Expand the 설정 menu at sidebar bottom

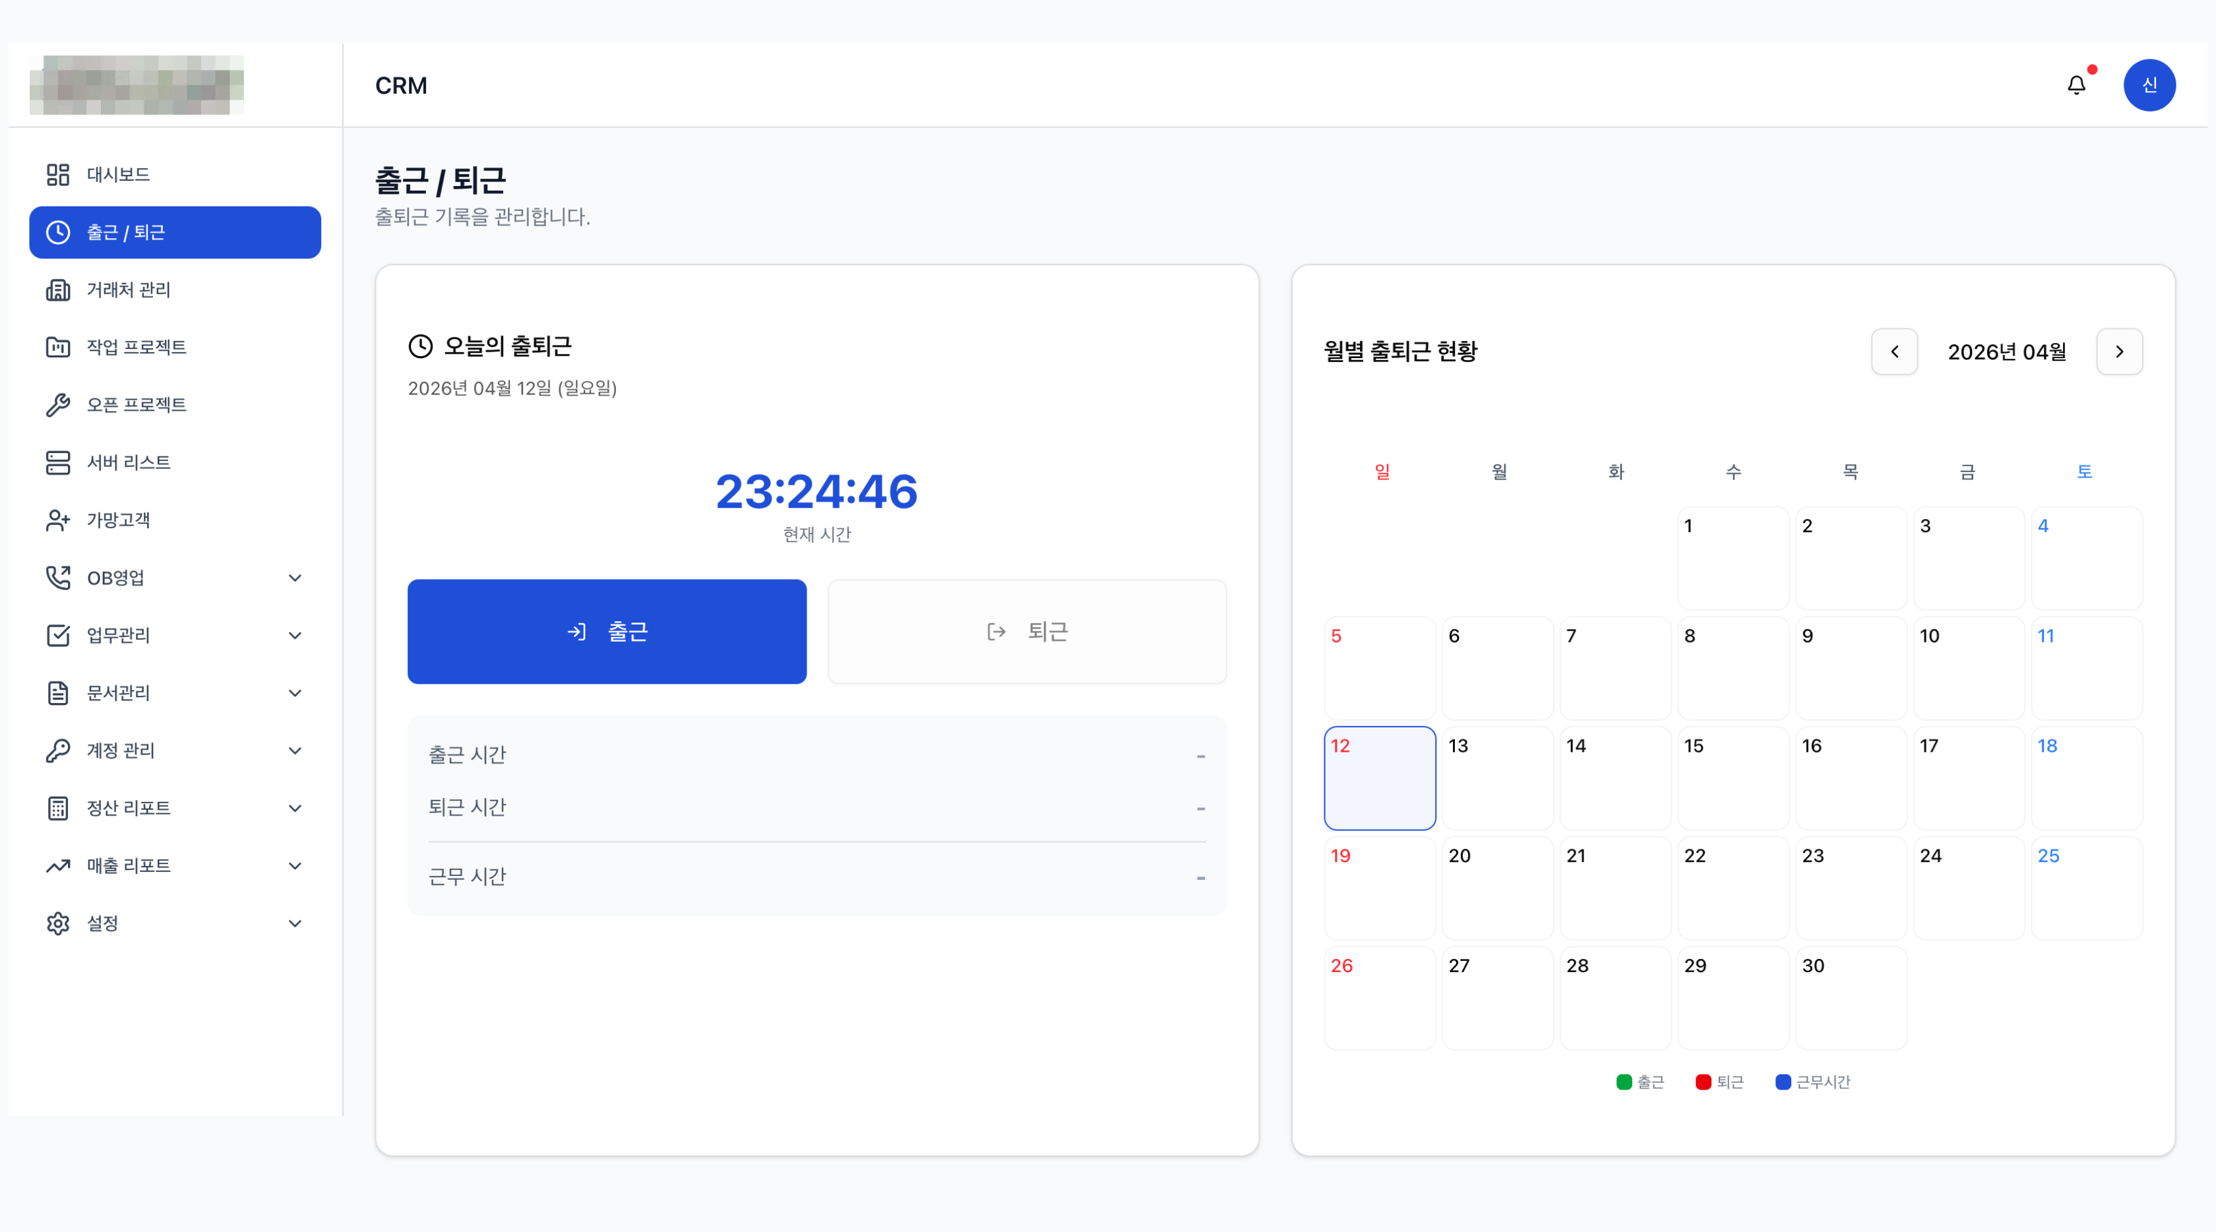pyautogui.click(x=295, y=922)
